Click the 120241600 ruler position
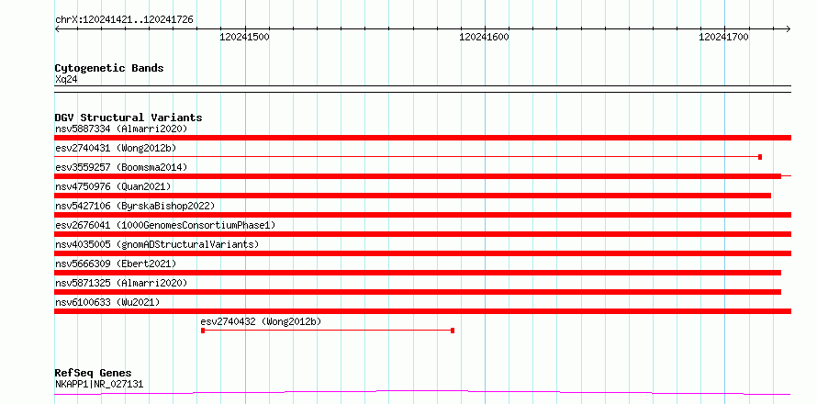 485,37
